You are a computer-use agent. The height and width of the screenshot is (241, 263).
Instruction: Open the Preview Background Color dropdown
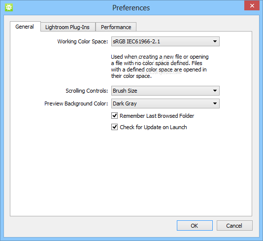point(165,103)
